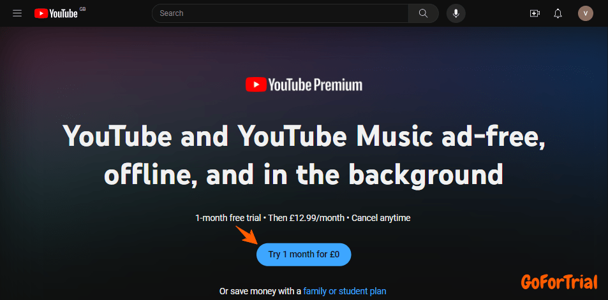Viewport: 608px width, 300px height.
Task: Click the magnifying glass search button
Action: 424,13
